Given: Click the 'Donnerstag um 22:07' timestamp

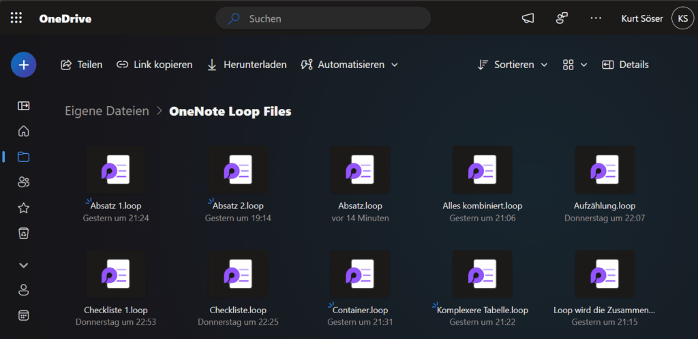Looking at the screenshot, I should (605, 218).
